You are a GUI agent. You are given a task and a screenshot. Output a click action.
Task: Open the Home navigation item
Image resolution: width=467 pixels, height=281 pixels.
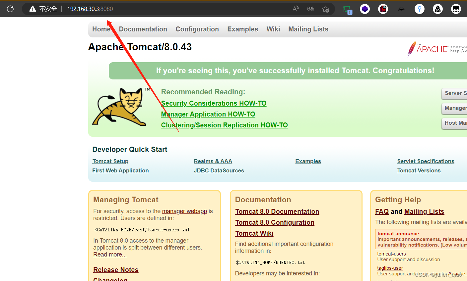[x=101, y=29]
